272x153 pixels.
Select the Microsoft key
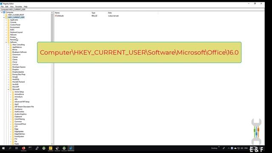[x=16, y=89]
